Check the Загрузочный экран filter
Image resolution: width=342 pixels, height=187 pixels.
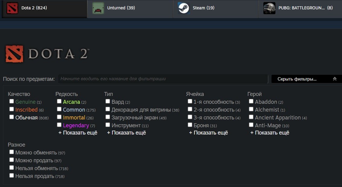pos(108,117)
